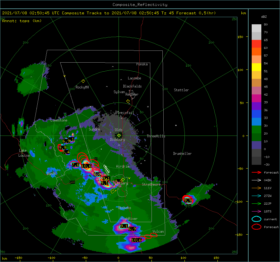Screen dimensions: 280x262
Task: Click the 150 tick on the right axis
Action: click(240, 37)
